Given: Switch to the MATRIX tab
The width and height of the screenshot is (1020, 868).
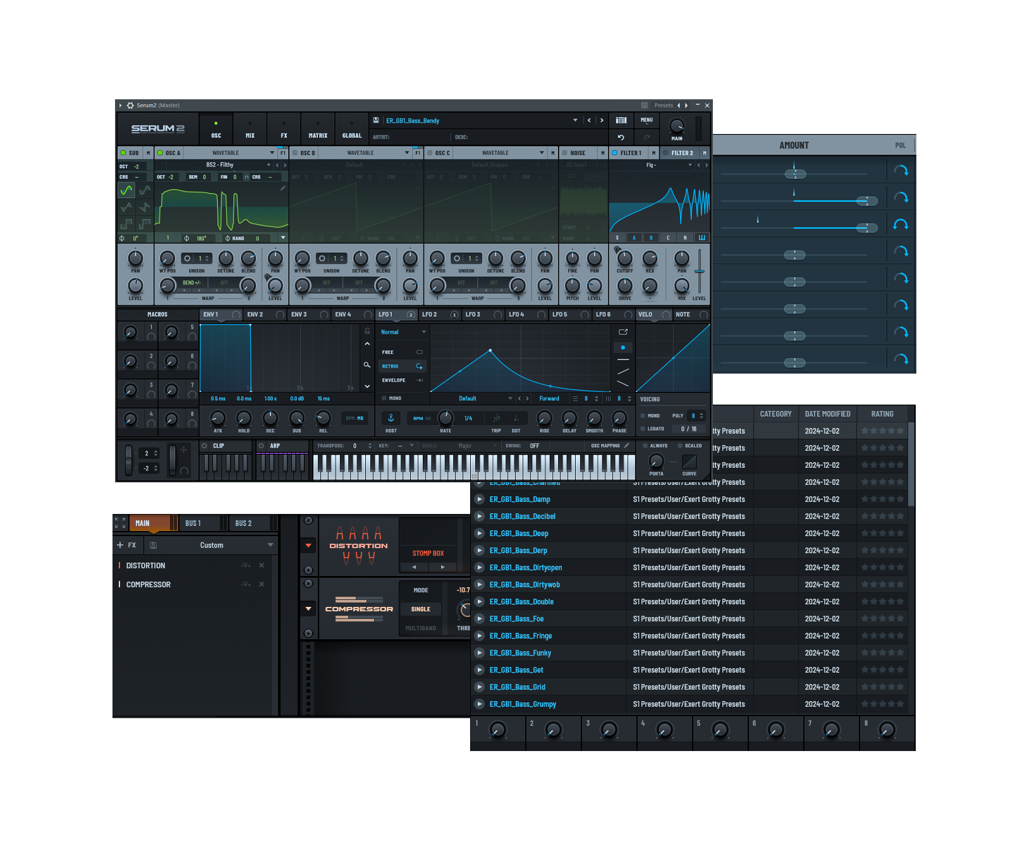Looking at the screenshot, I should [x=317, y=129].
